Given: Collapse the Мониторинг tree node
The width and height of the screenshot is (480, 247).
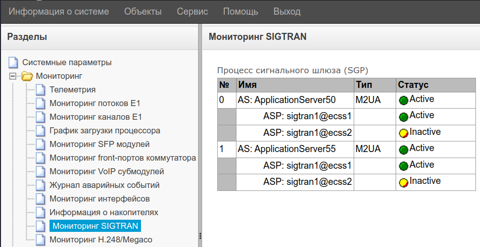Looking at the screenshot, I should [13, 77].
